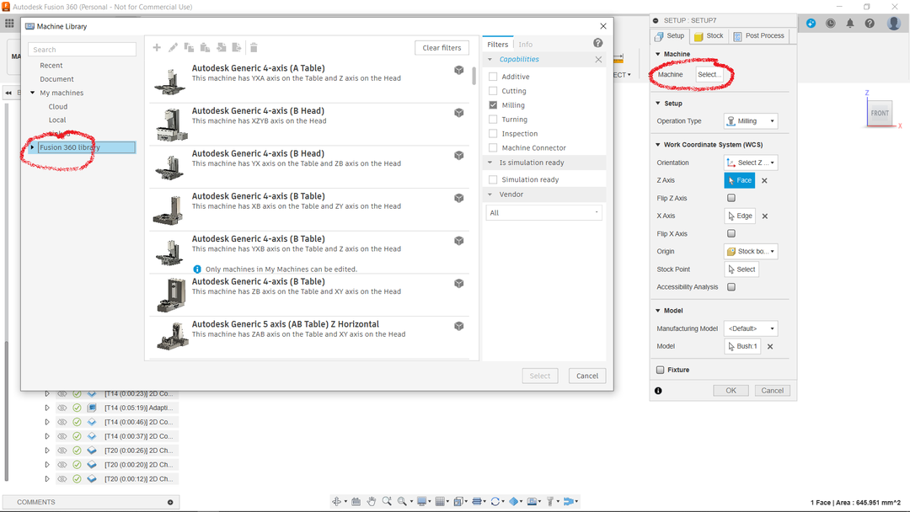The image size is (910, 512).
Task: Clear the Z Axis Face selection
Action: click(764, 180)
